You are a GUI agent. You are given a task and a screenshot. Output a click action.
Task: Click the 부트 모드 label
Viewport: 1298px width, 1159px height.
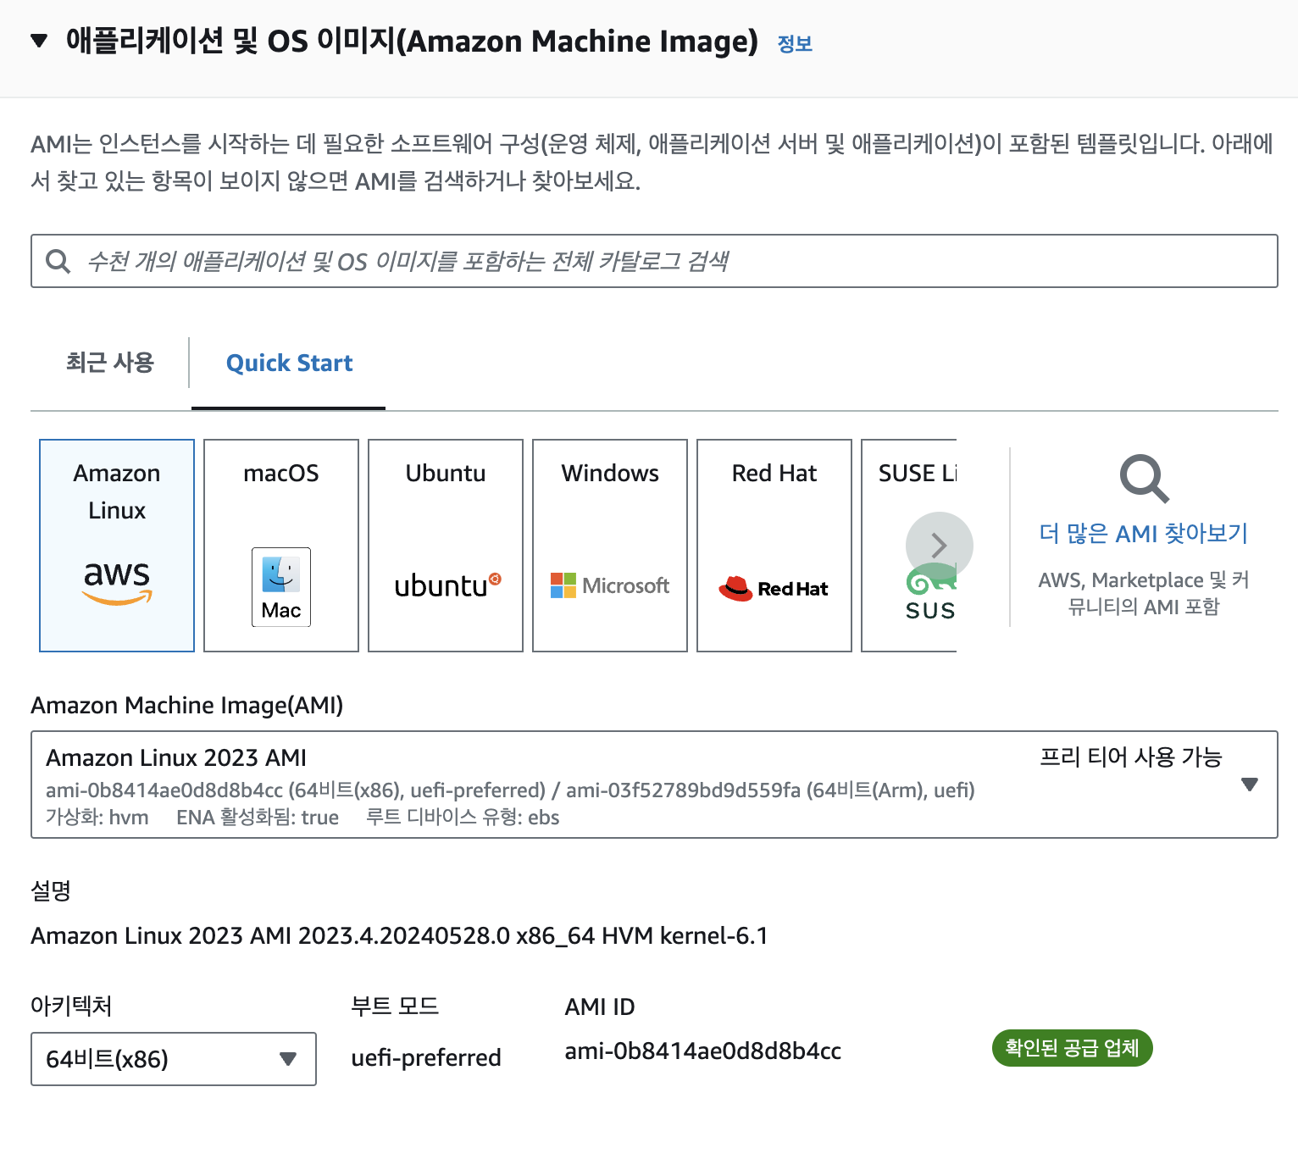coord(395,1006)
